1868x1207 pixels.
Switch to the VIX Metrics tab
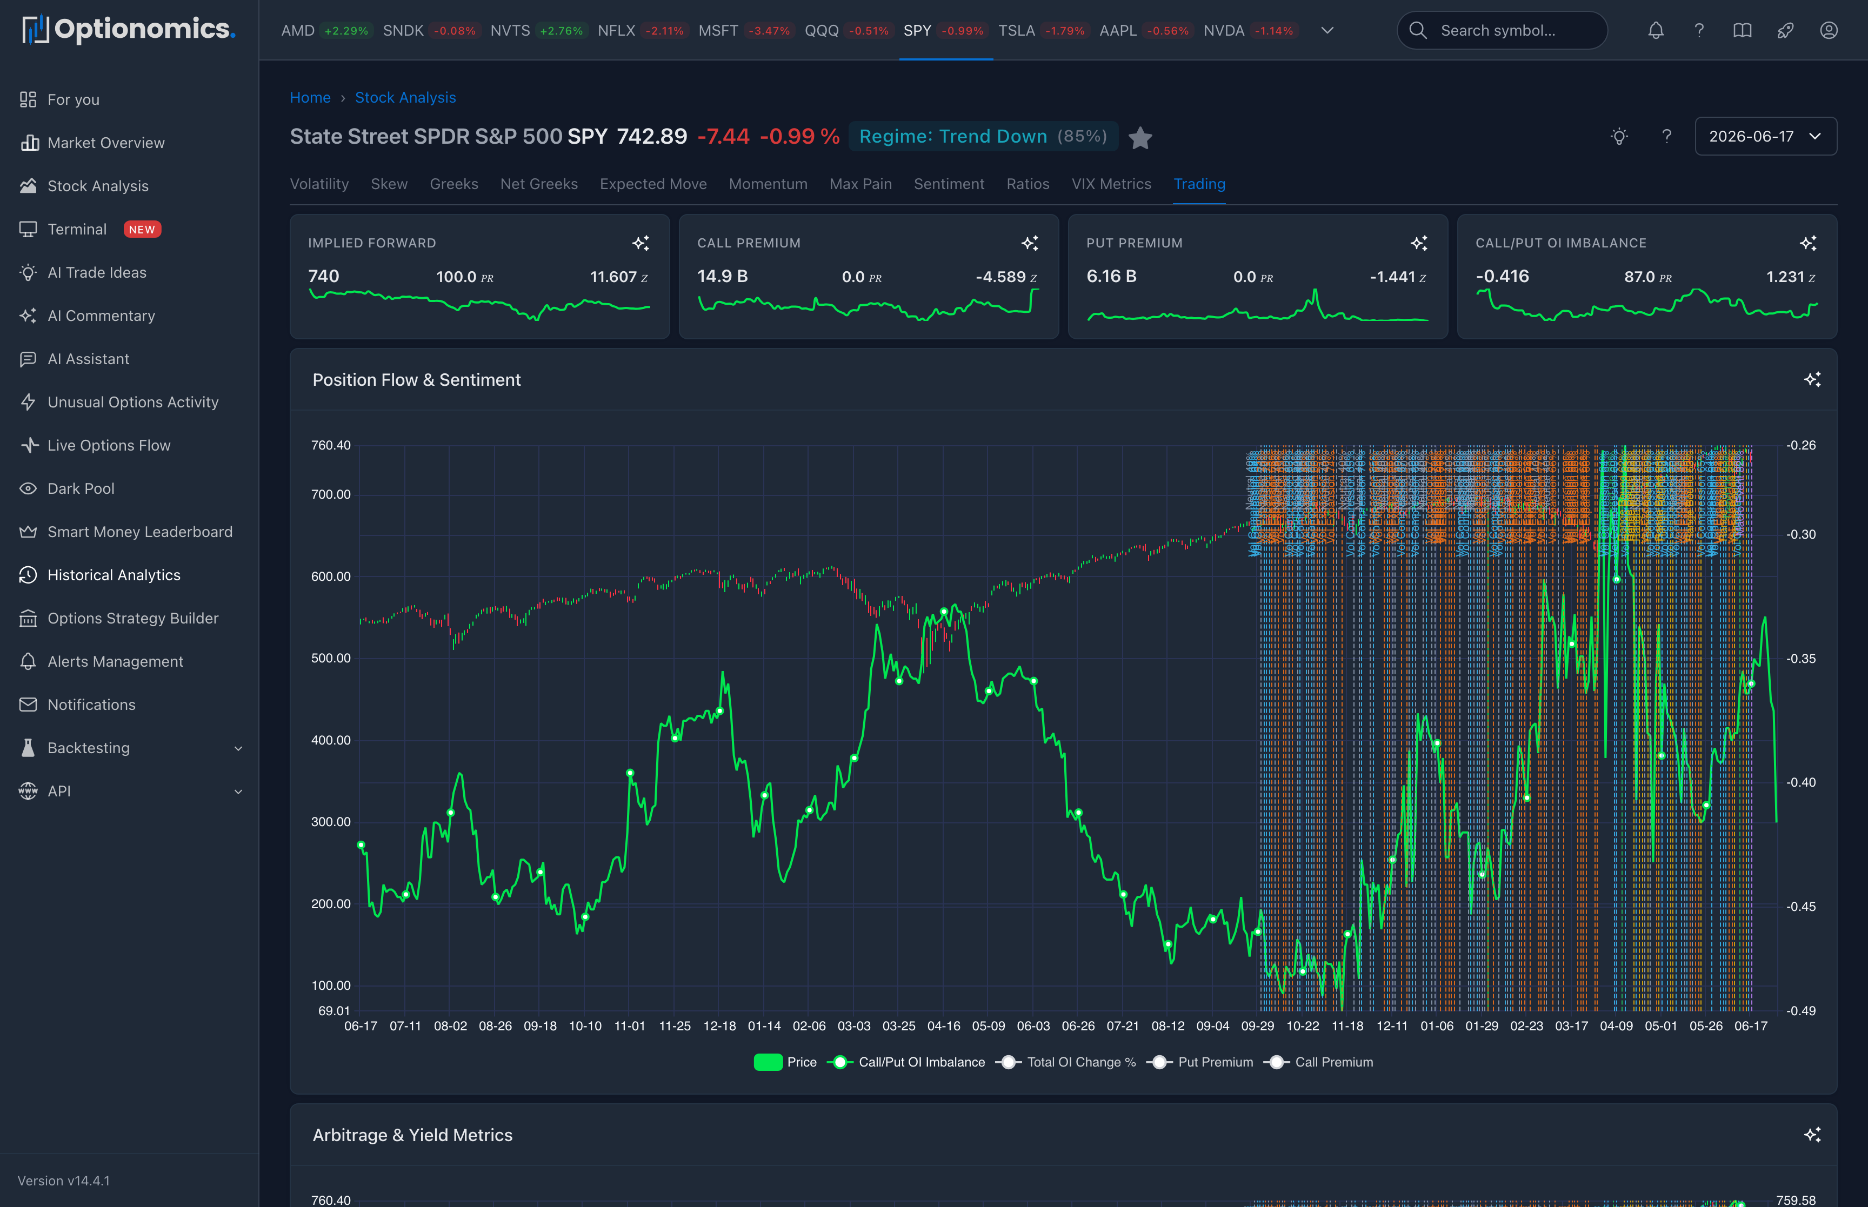click(x=1111, y=184)
